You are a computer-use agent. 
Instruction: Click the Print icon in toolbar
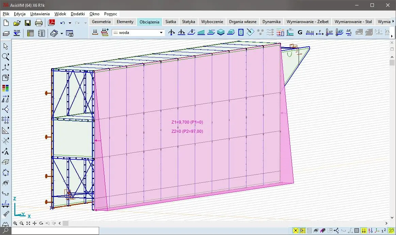coord(39,23)
